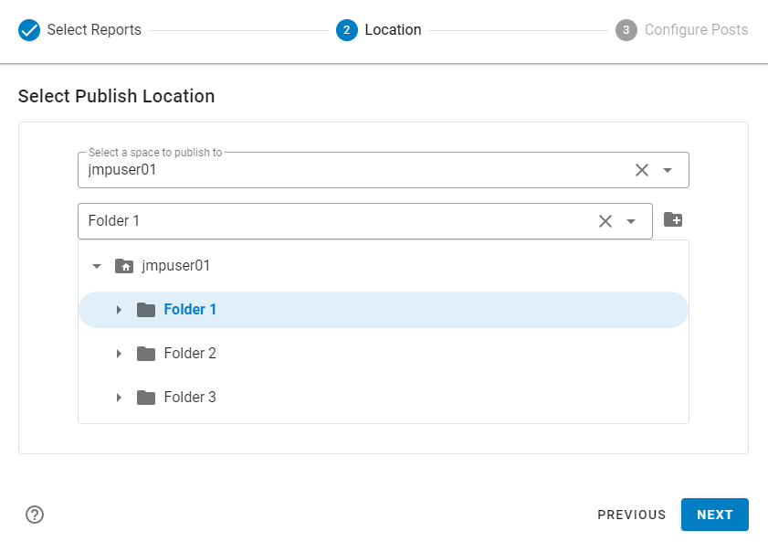Viewport: 768px width, 542px height.
Task: Expand Folder 1 in the tree
Action: [x=119, y=310]
